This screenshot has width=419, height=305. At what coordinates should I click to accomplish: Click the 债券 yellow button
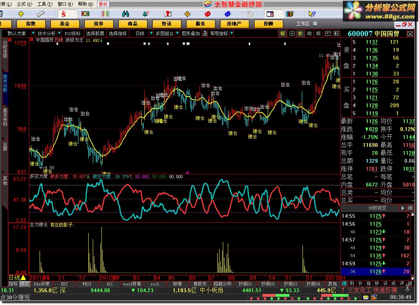tap(98, 24)
